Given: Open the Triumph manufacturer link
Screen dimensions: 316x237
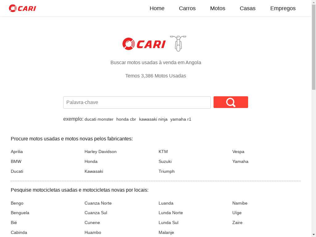Looking at the screenshot, I should (x=166, y=171).
